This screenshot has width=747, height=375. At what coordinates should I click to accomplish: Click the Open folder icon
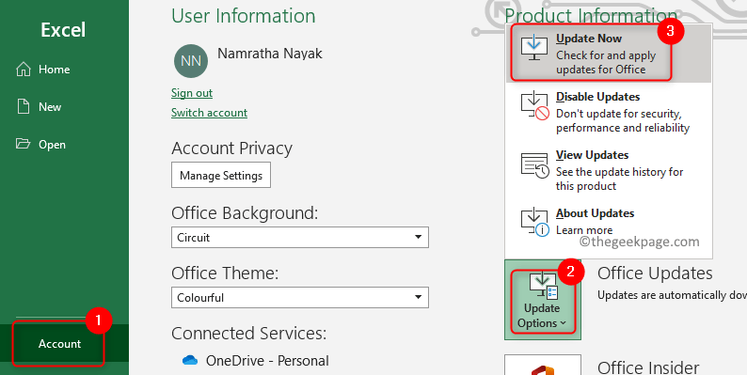point(23,144)
